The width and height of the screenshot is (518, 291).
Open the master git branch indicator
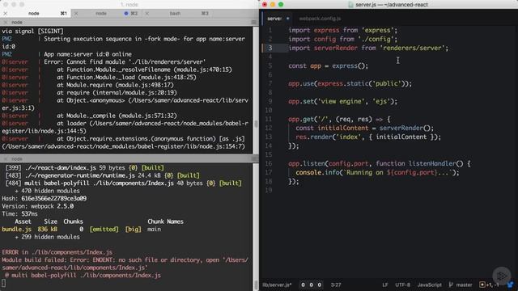coord(461,285)
